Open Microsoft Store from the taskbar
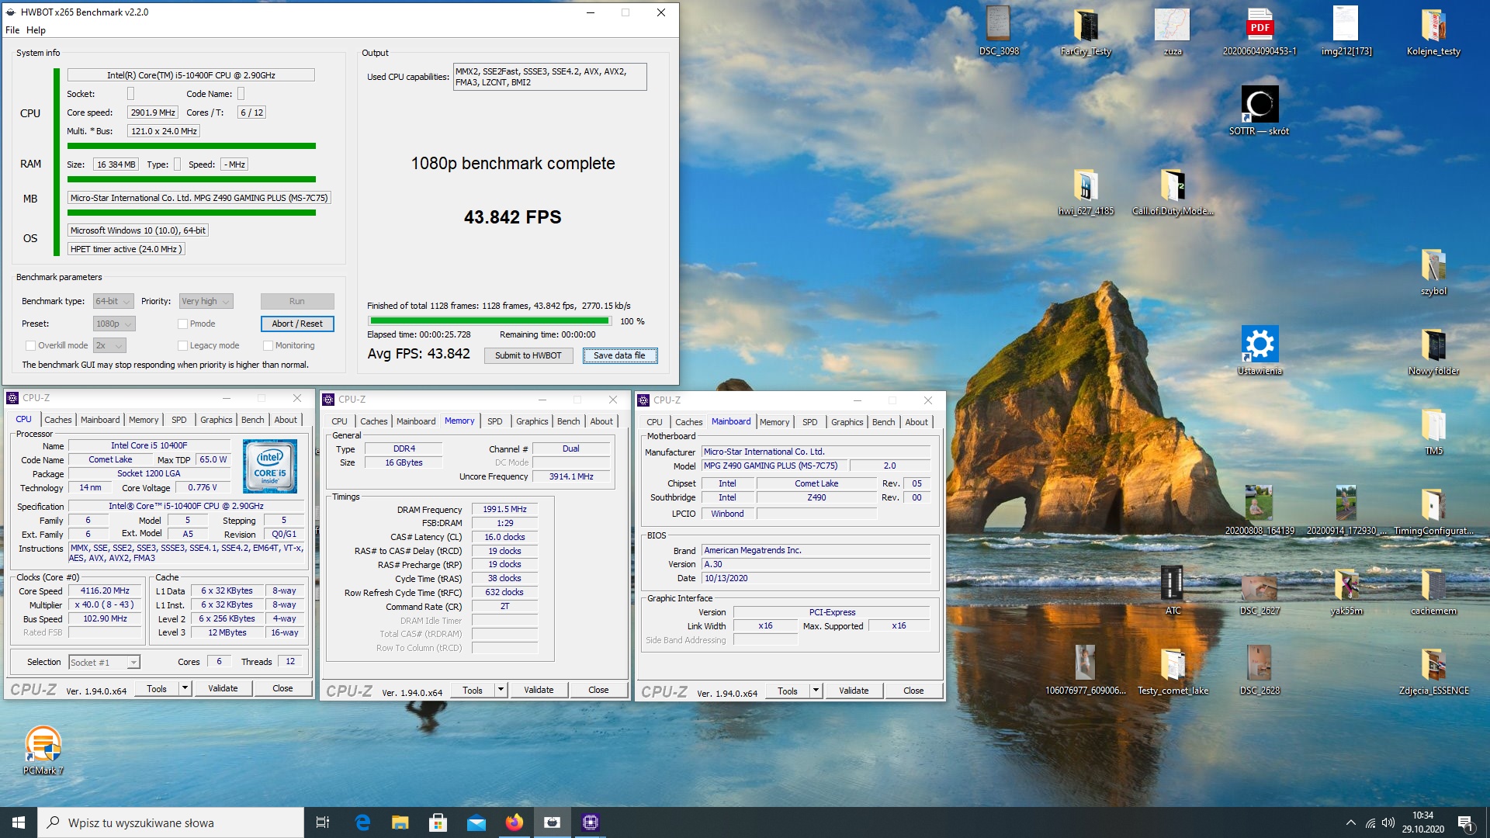This screenshot has width=1490, height=838. point(438,822)
